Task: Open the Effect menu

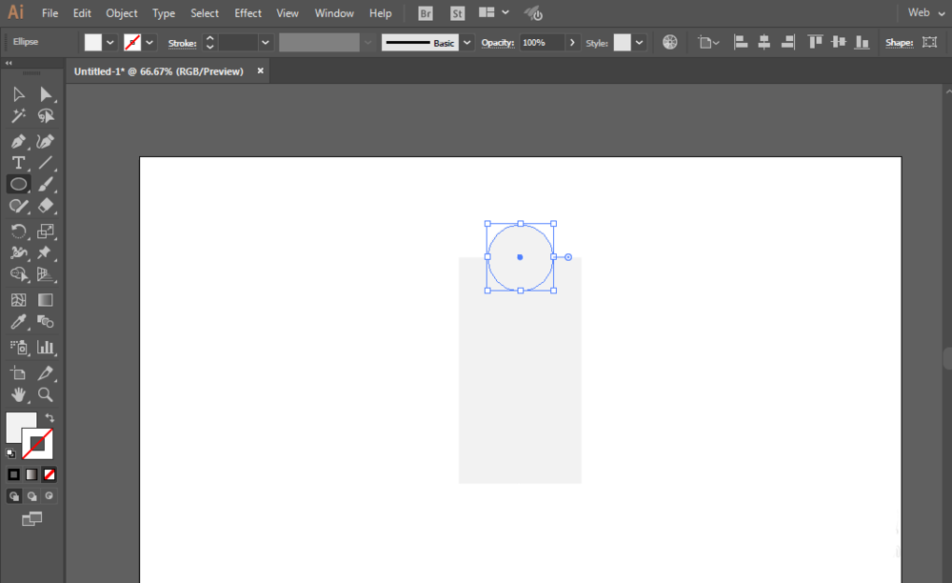Action: point(248,13)
